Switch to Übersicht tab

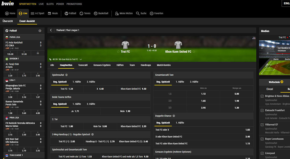point(8,21)
